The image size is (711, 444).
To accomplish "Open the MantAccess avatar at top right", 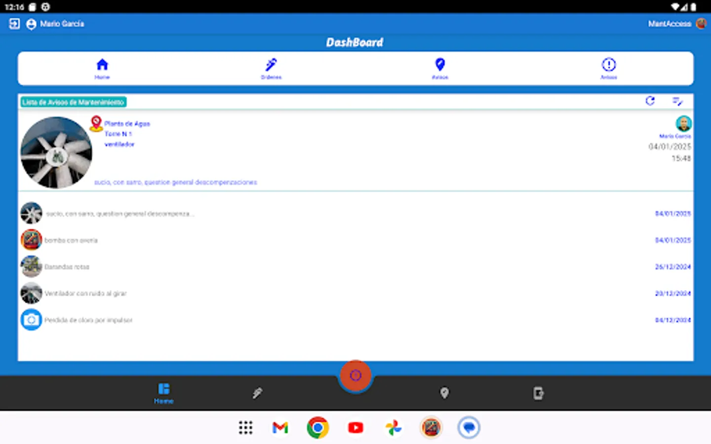I will click(x=701, y=23).
